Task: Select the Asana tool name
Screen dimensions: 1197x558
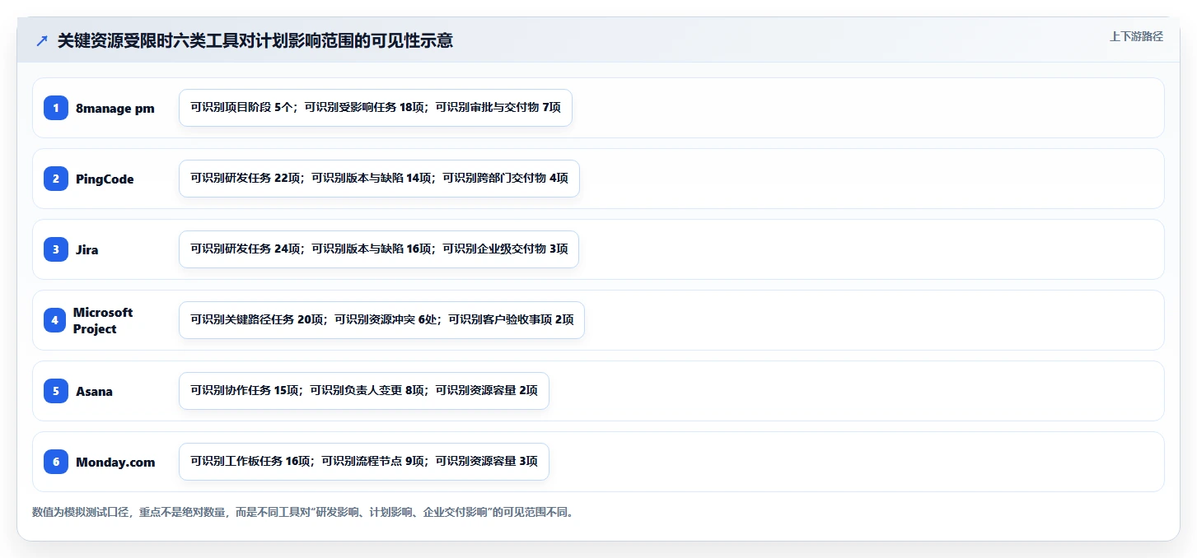Action: (95, 391)
